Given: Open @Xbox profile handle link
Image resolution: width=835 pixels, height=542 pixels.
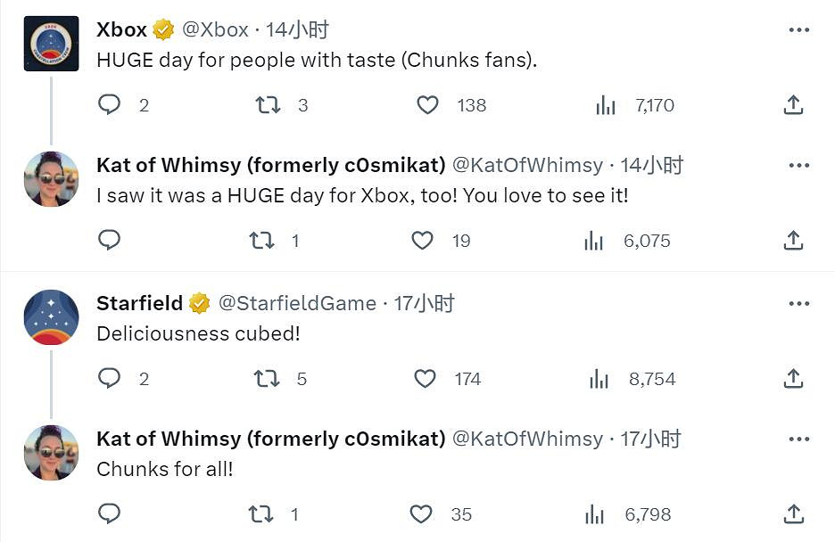Looking at the screenshot, I should tap(215, 29).
